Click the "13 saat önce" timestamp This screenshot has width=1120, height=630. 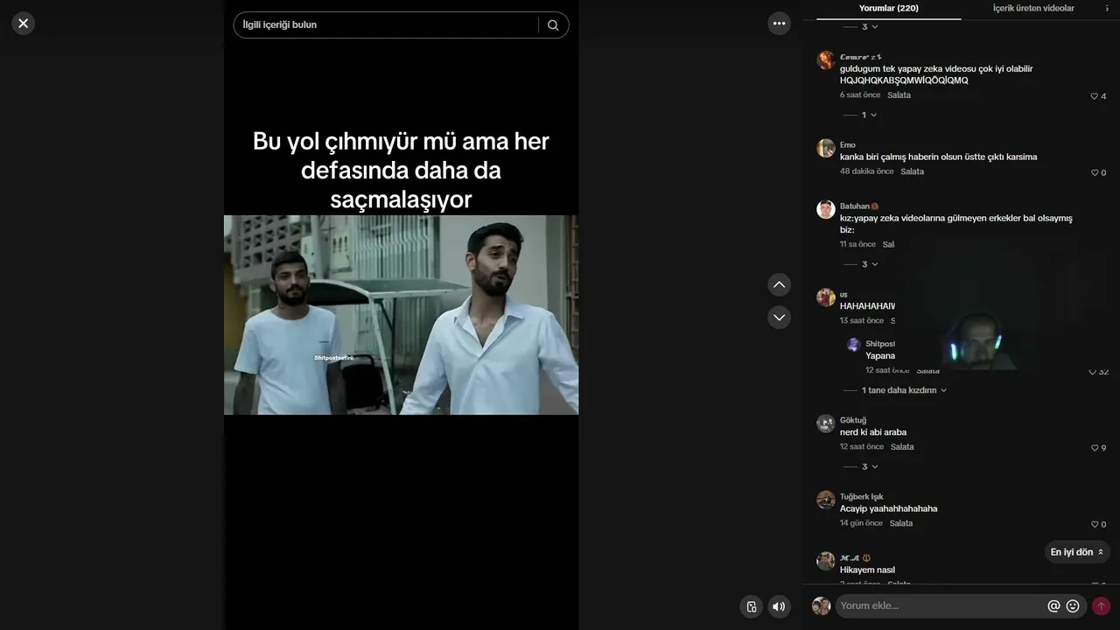point(862,321)
